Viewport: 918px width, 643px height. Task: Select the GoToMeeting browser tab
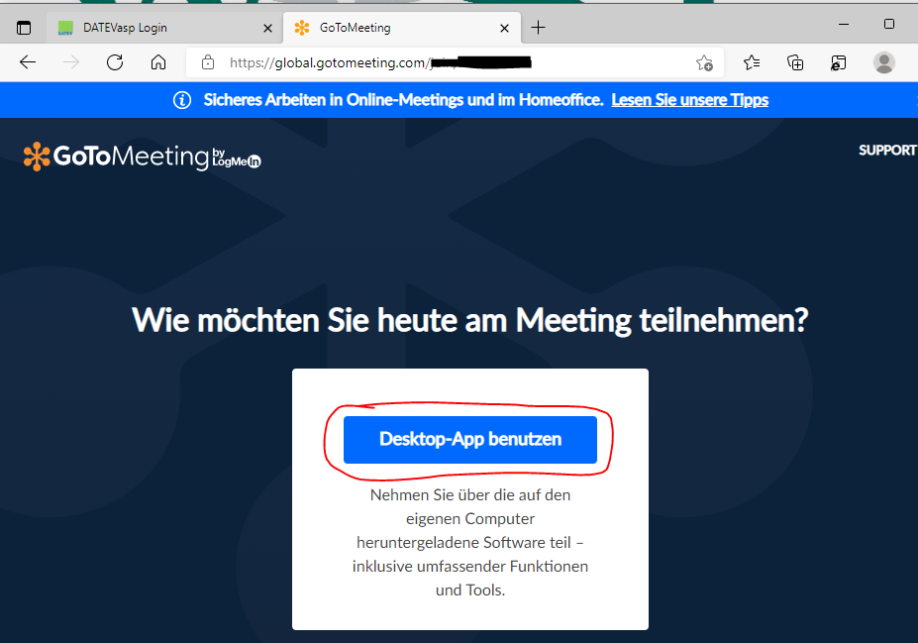coord(401,28)
